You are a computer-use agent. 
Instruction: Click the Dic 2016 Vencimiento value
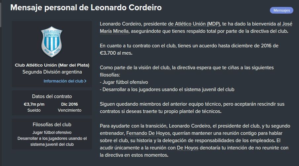pos(69,104)
